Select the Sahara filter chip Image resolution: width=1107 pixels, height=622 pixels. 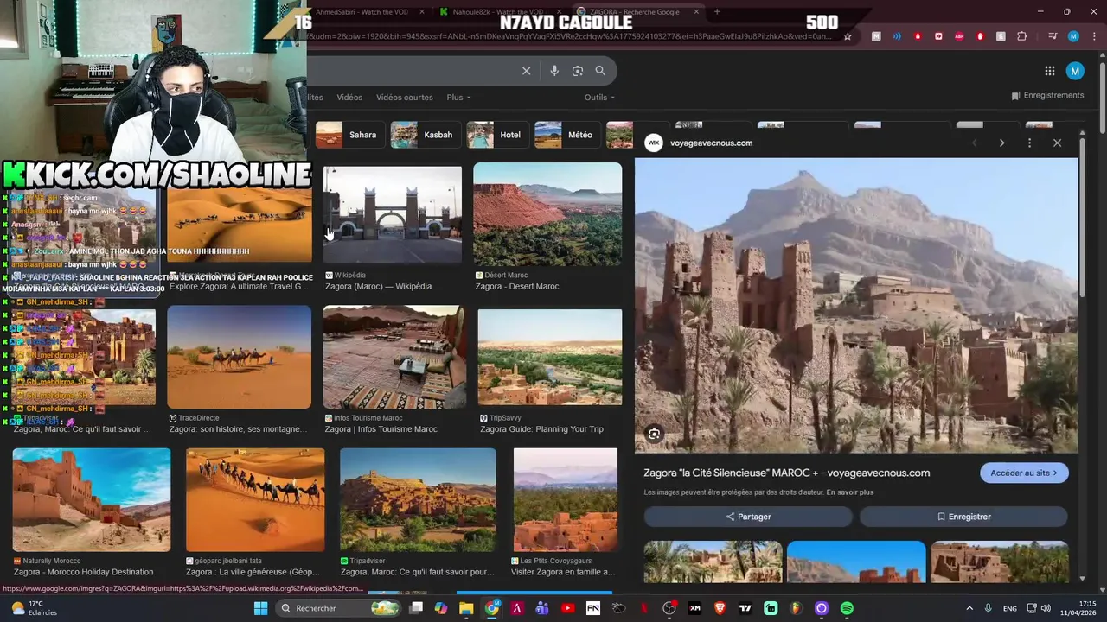349,135
